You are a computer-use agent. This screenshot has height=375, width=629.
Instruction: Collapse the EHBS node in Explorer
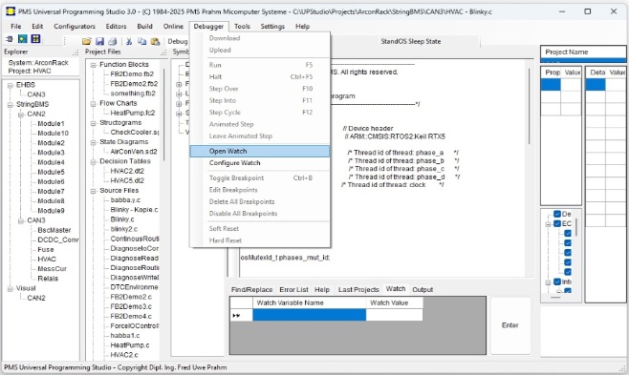tap(10, 85)
